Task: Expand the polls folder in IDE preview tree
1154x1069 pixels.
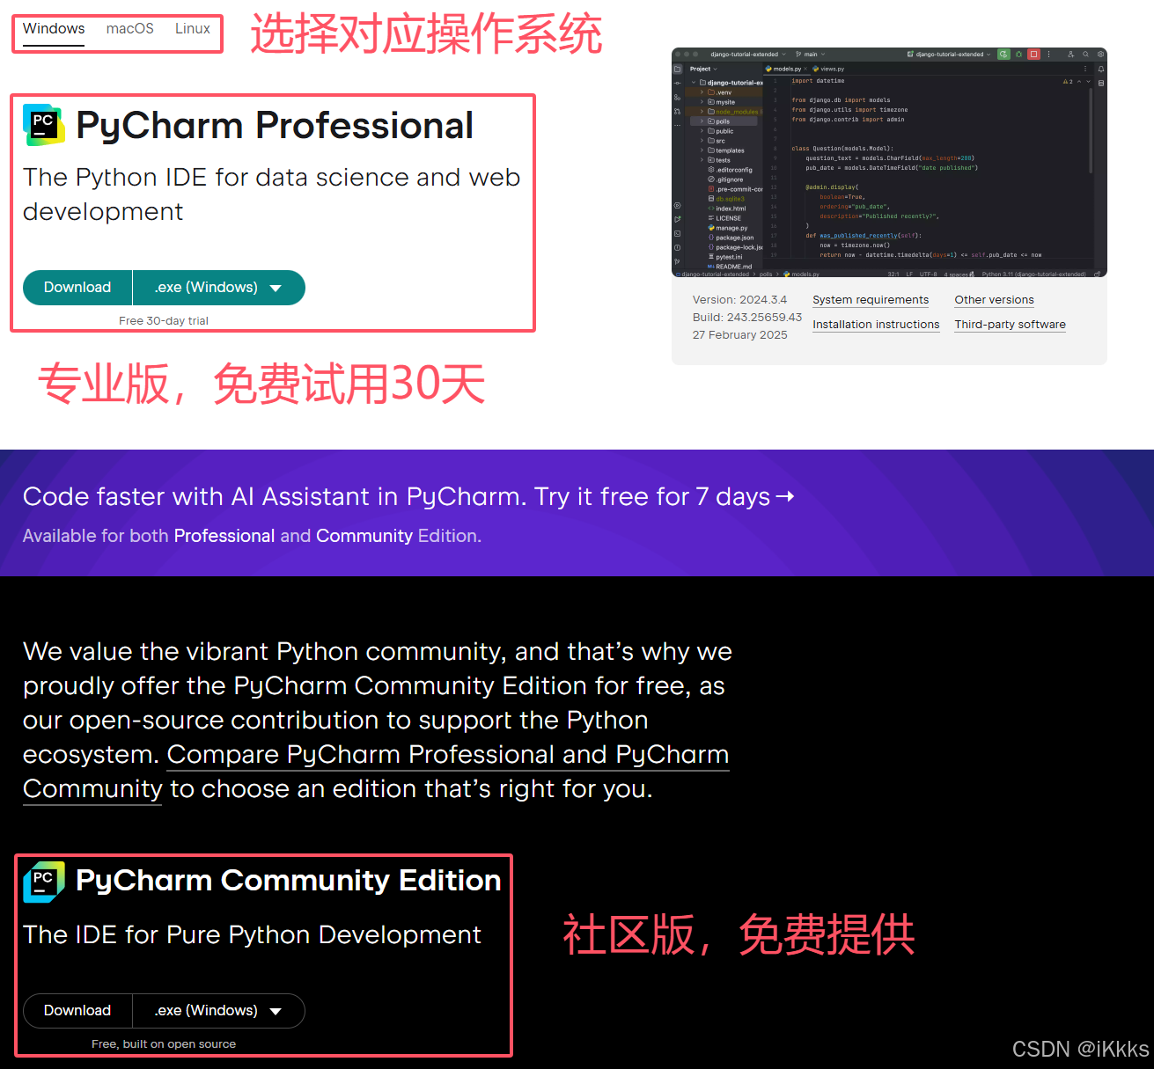Action: tap(702, 121)
